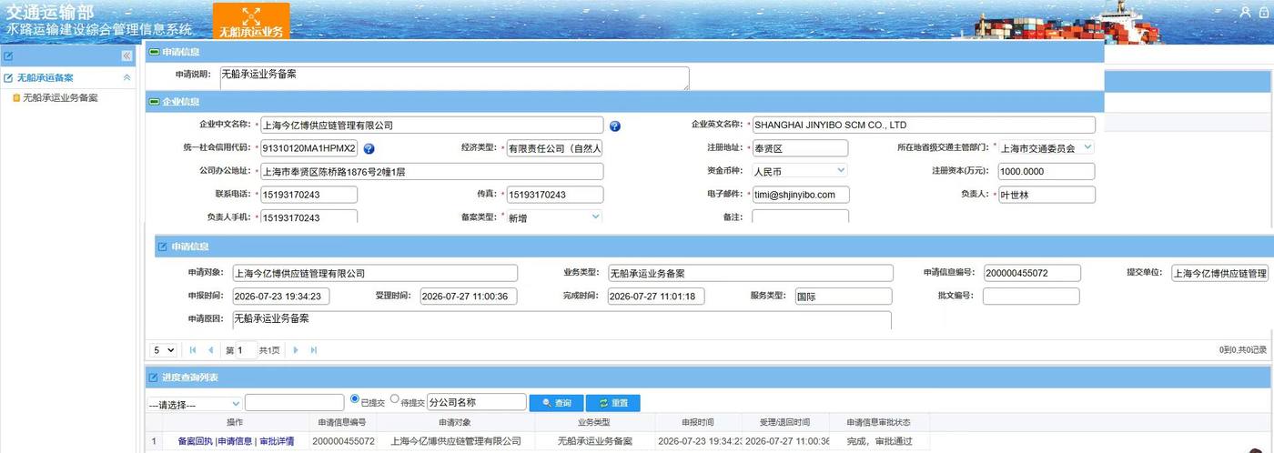Collapse the left sidebar with double-arrow icon

pos(126,55)
